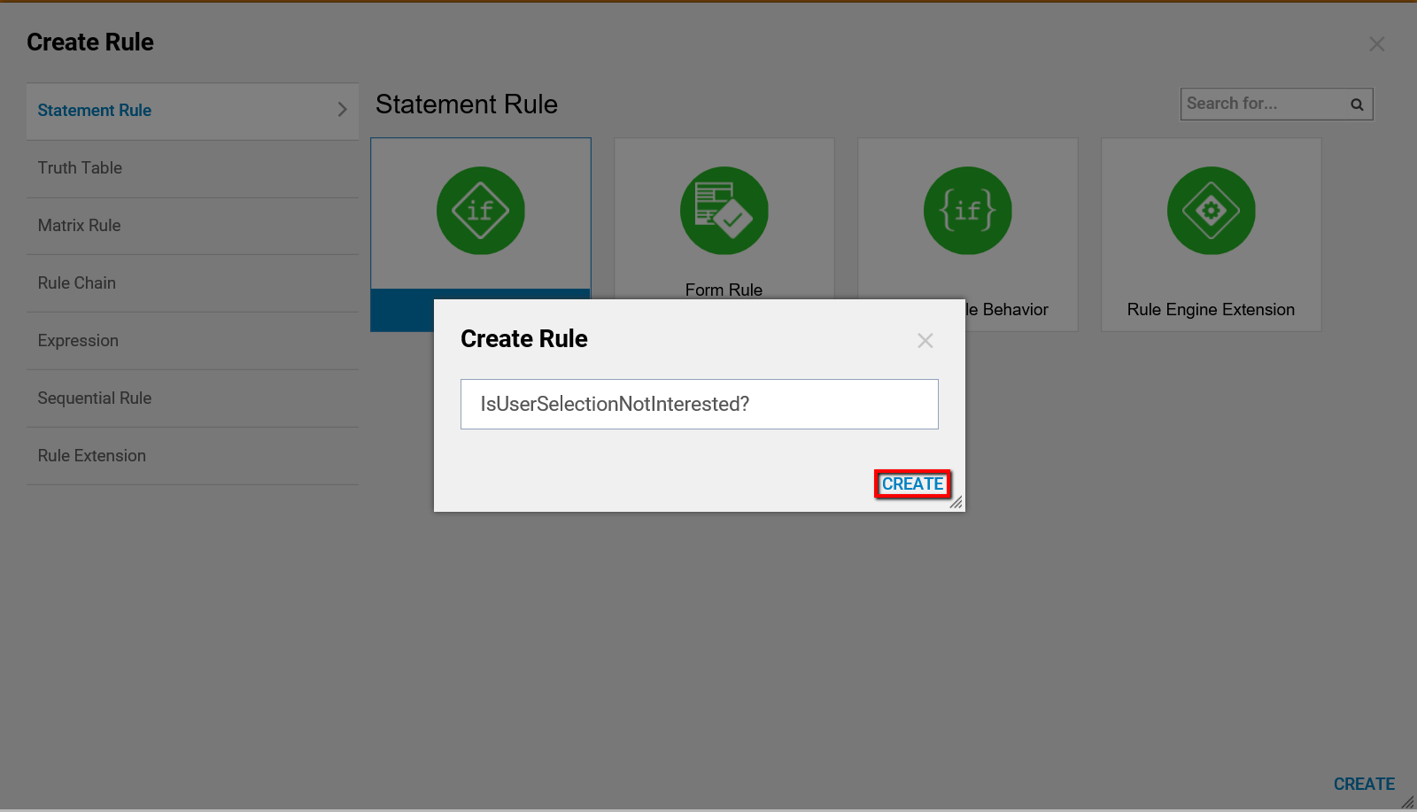Click the main window corner resize grip
The height and width of the screenshot is (812, 1417).
point(1407,802)
